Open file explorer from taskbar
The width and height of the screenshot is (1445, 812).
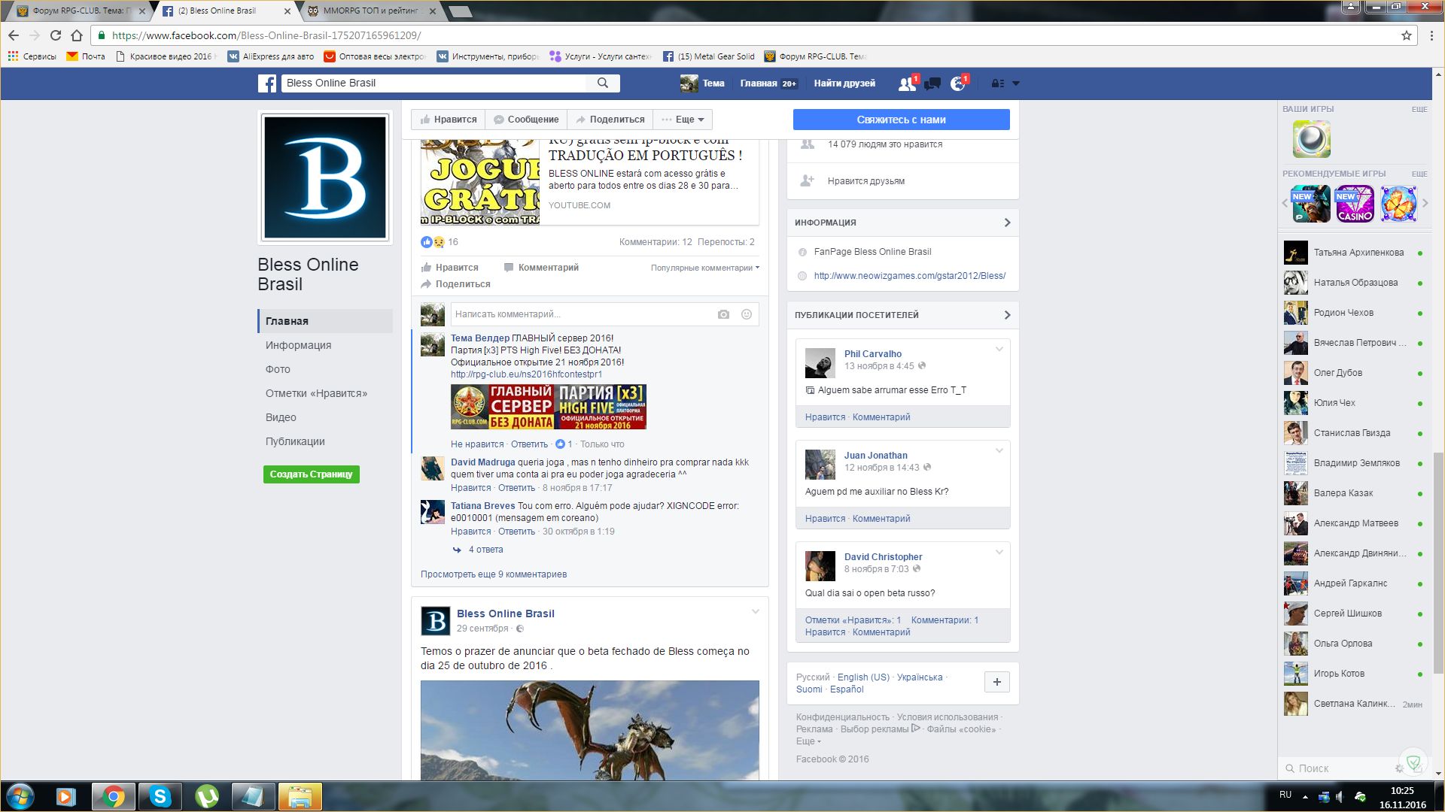[300, 796]
